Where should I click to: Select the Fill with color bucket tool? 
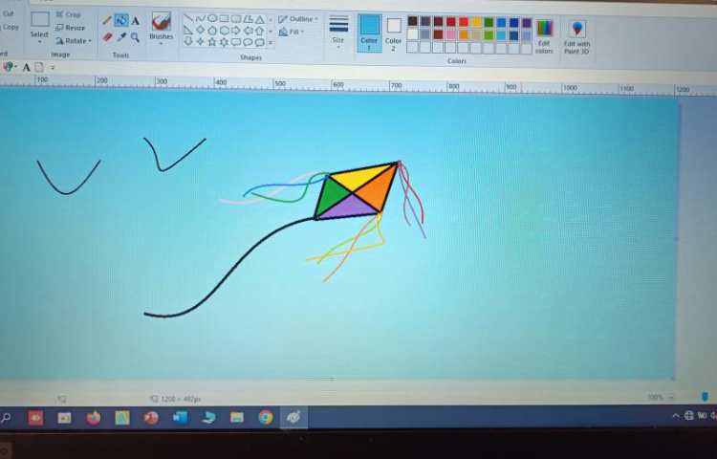(x=121, y=20)
